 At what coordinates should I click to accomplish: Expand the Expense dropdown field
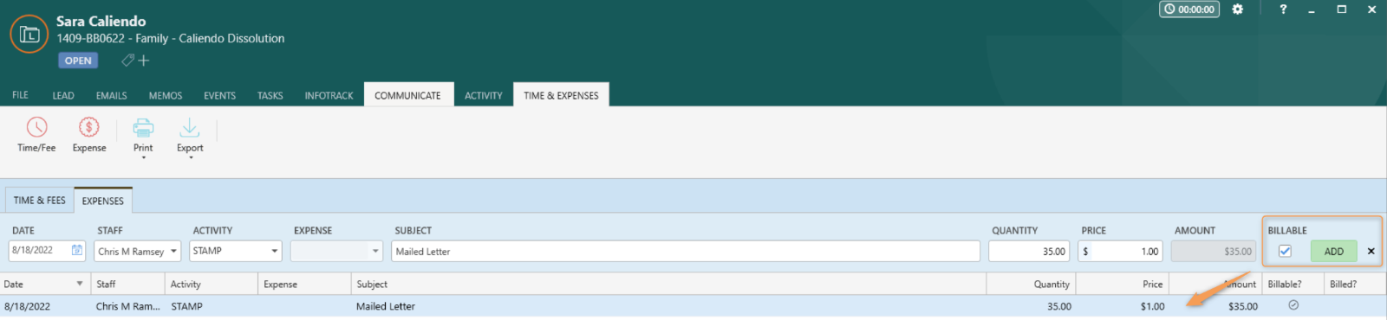click(x=336, y=251)
